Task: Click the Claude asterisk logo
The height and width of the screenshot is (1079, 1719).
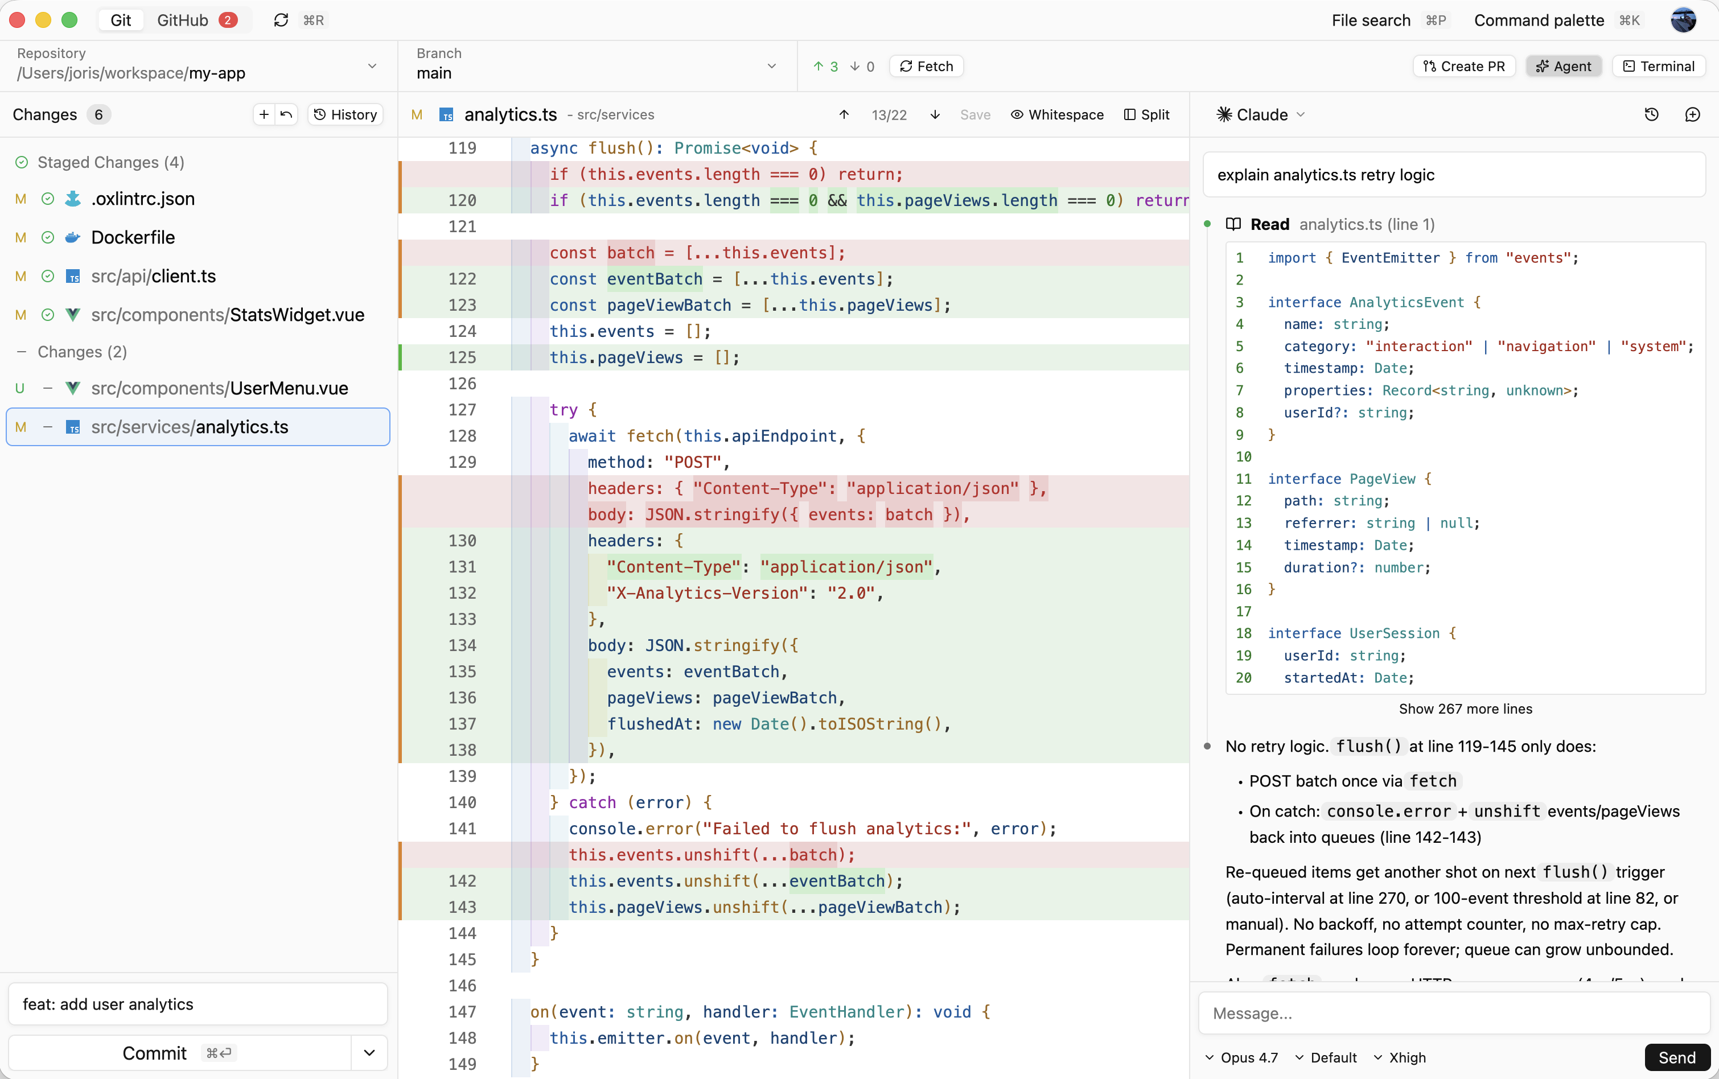Action: click(x=1224, y=114)
